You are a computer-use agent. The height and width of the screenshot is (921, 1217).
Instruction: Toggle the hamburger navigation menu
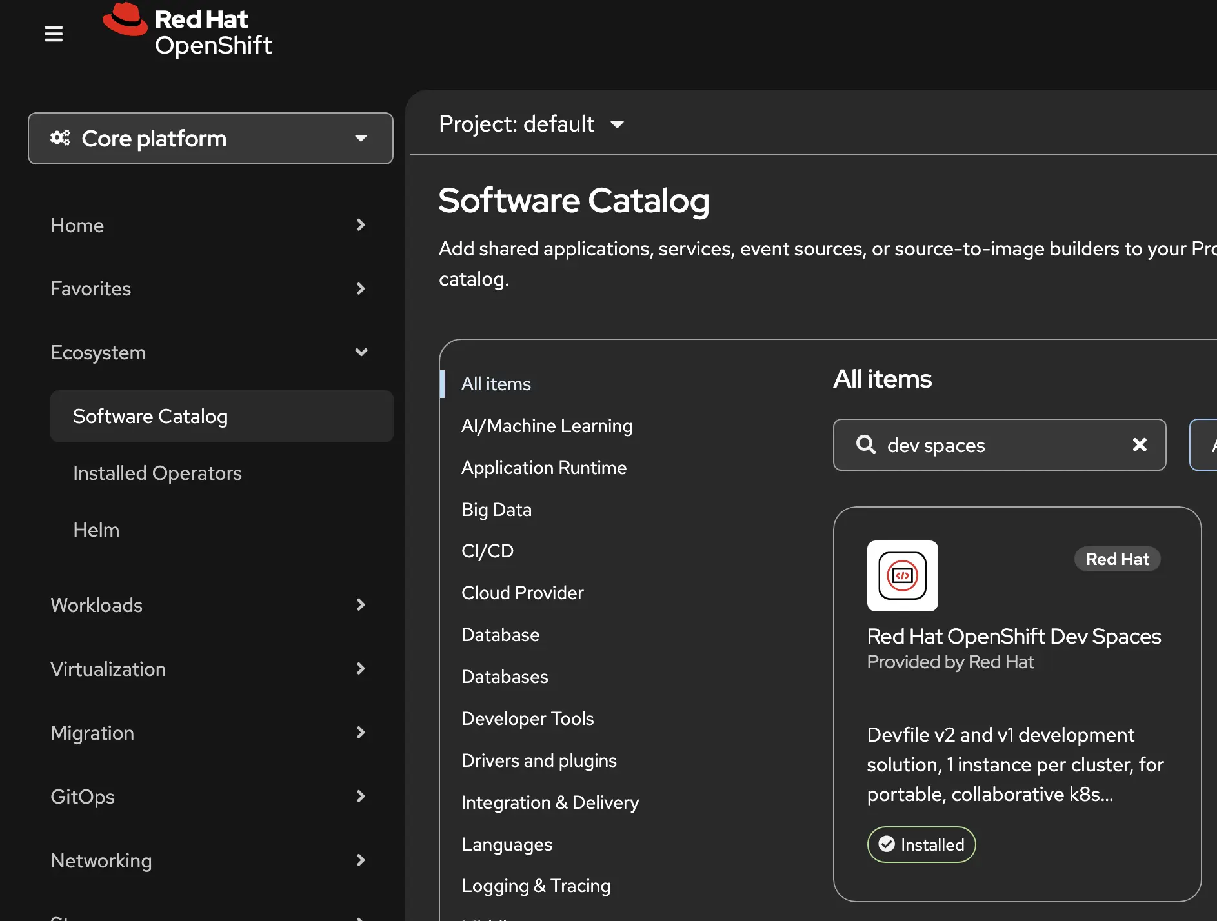tap(54, 34)
